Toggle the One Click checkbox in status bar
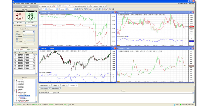Image resolution: width=207 pixels, height=106 pixels. pyautogui.click(x=68, y=105)
